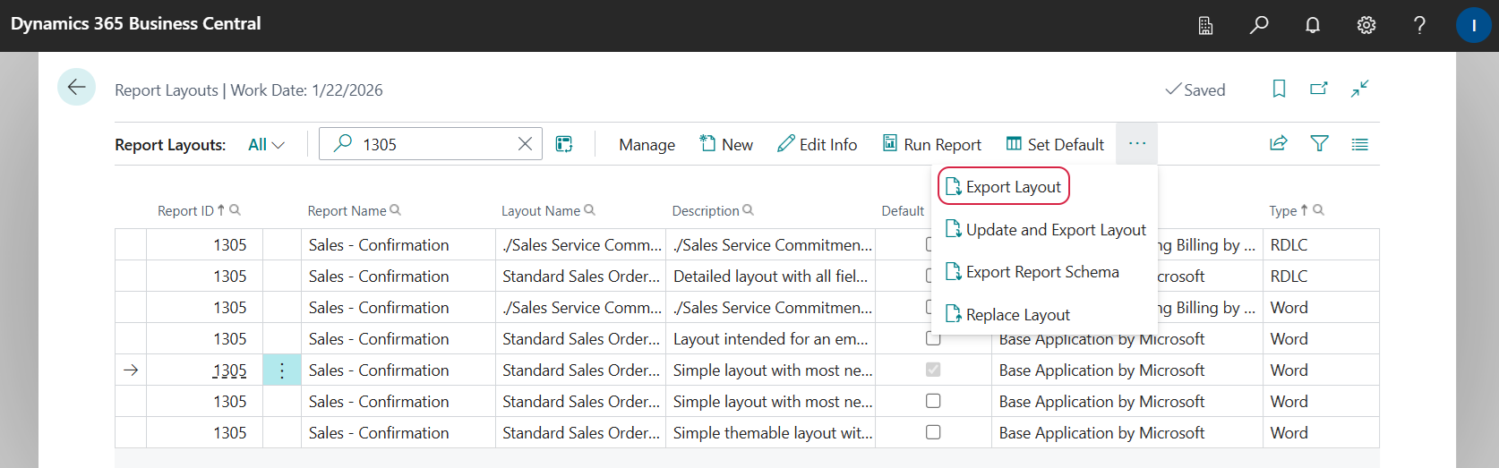This screenshot has width=1499, height=468.
Task: Select RDLC type in first row
Action: click(x=1289, y=245)
